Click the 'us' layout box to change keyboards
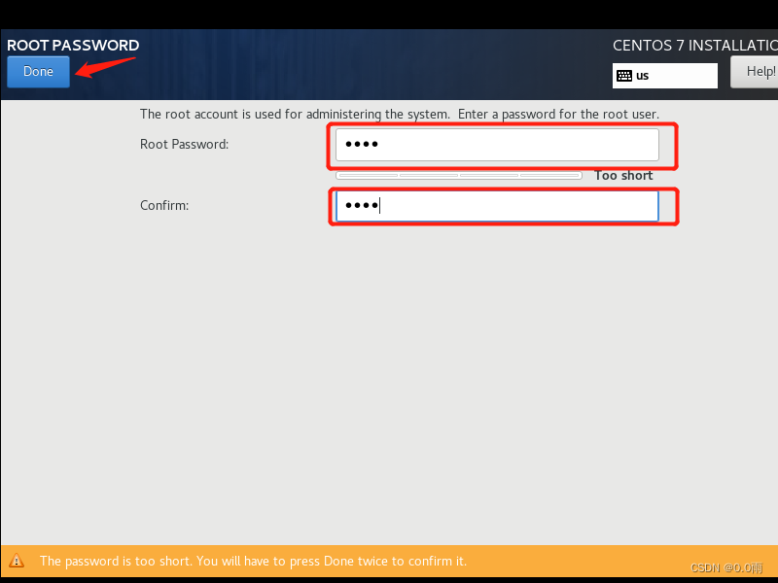The width and height of the screenshot is (778, 583). [x=664, y=75]
